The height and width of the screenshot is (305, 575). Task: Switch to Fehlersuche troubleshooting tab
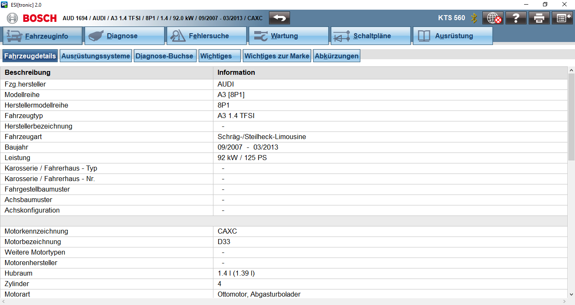[206, 36]
